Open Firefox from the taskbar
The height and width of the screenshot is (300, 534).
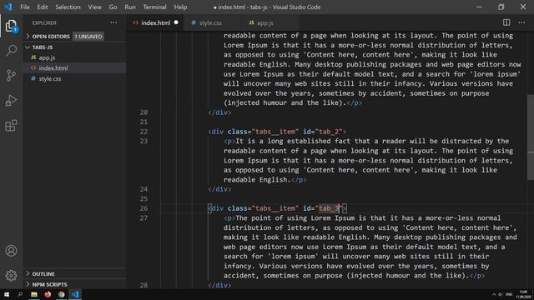tap(48, 294)
